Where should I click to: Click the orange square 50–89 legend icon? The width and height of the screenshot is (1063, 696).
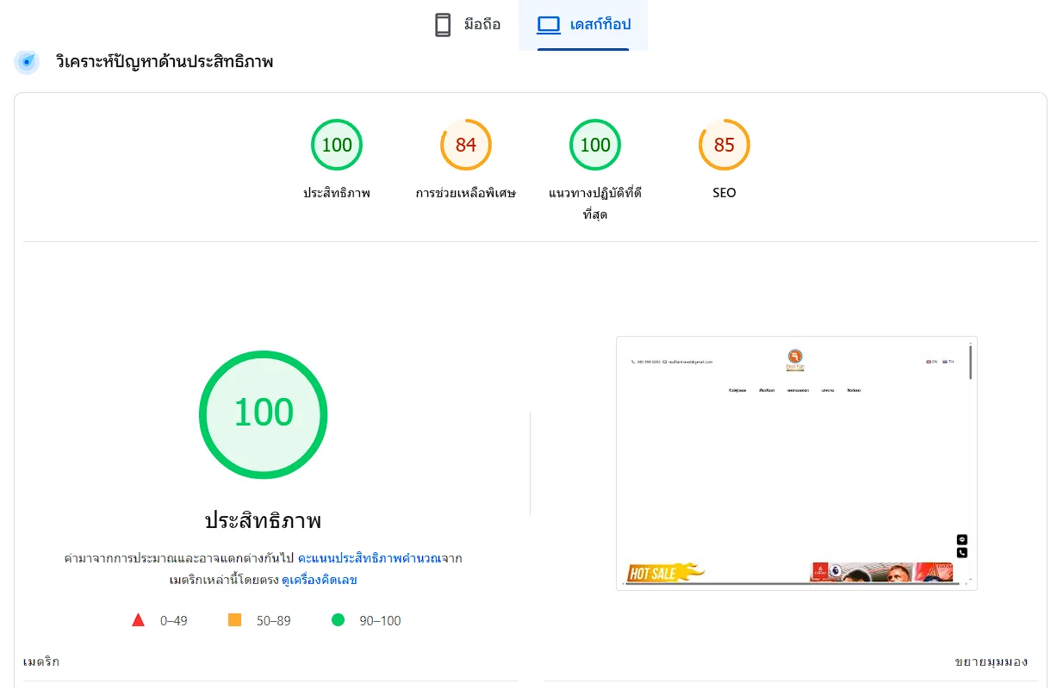[234, 620]
